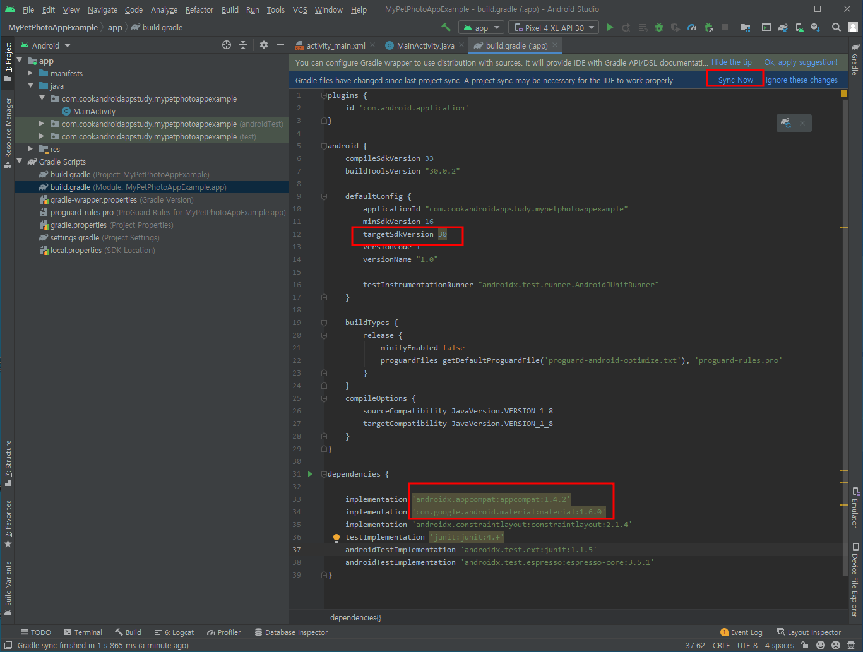Viewport: 863px width, 652px height.
Task: Toggle the Resource Manager side panel
Action: click(x=8, y=133)
